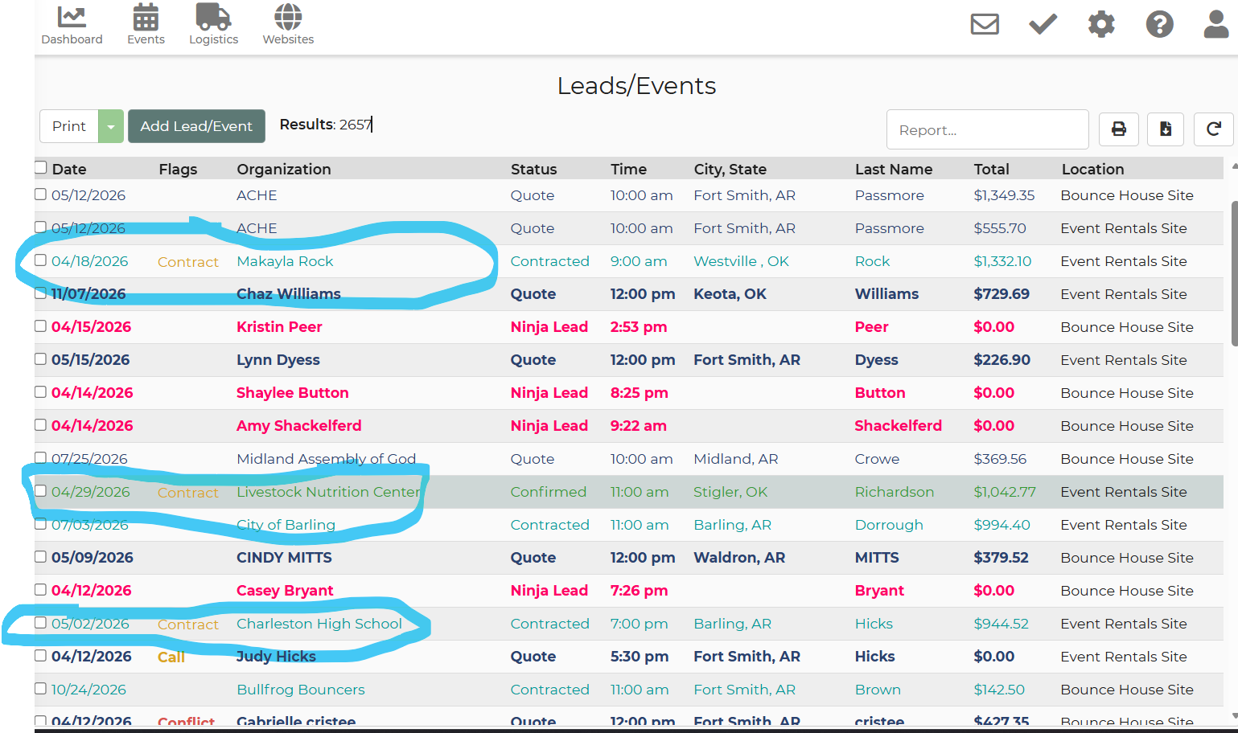Toggle the select-all checkbox in header

40,167
